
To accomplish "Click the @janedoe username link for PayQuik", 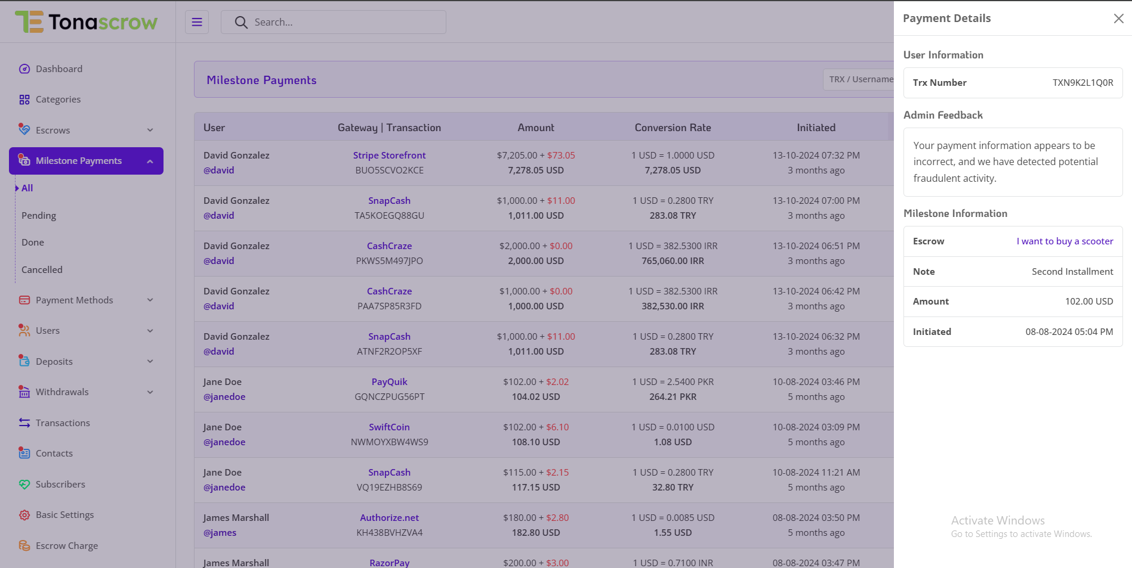I will (224, 397).
